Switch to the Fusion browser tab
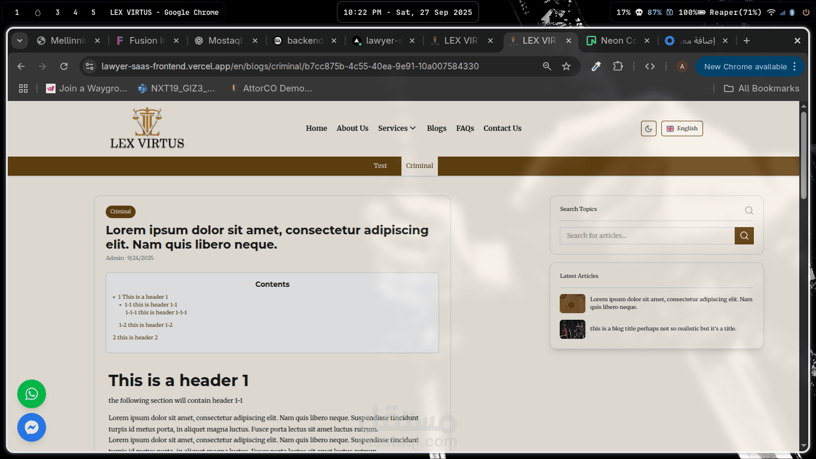 146,41
